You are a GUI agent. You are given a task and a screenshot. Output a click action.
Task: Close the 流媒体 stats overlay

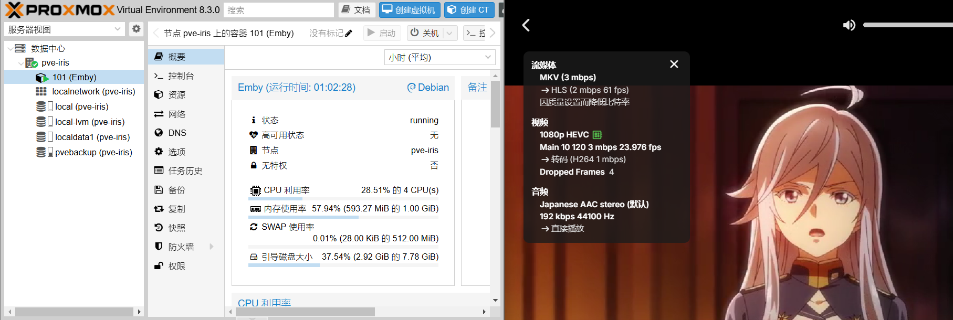674,64
